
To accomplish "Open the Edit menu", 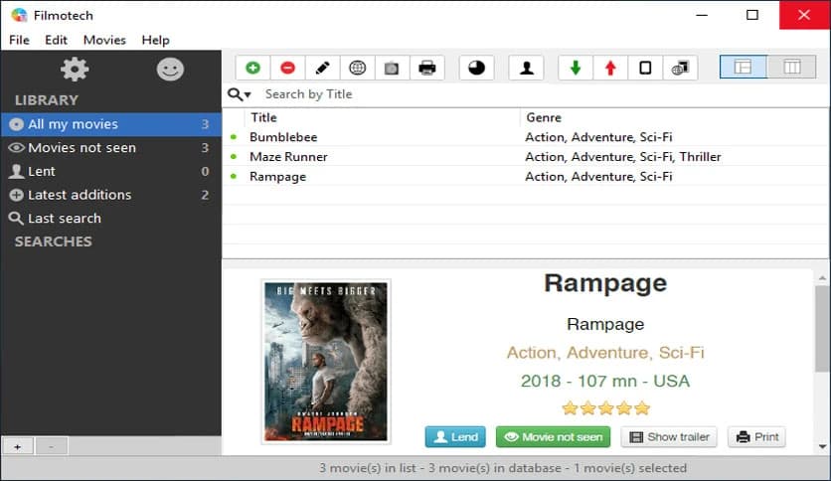I will point(57,40).
